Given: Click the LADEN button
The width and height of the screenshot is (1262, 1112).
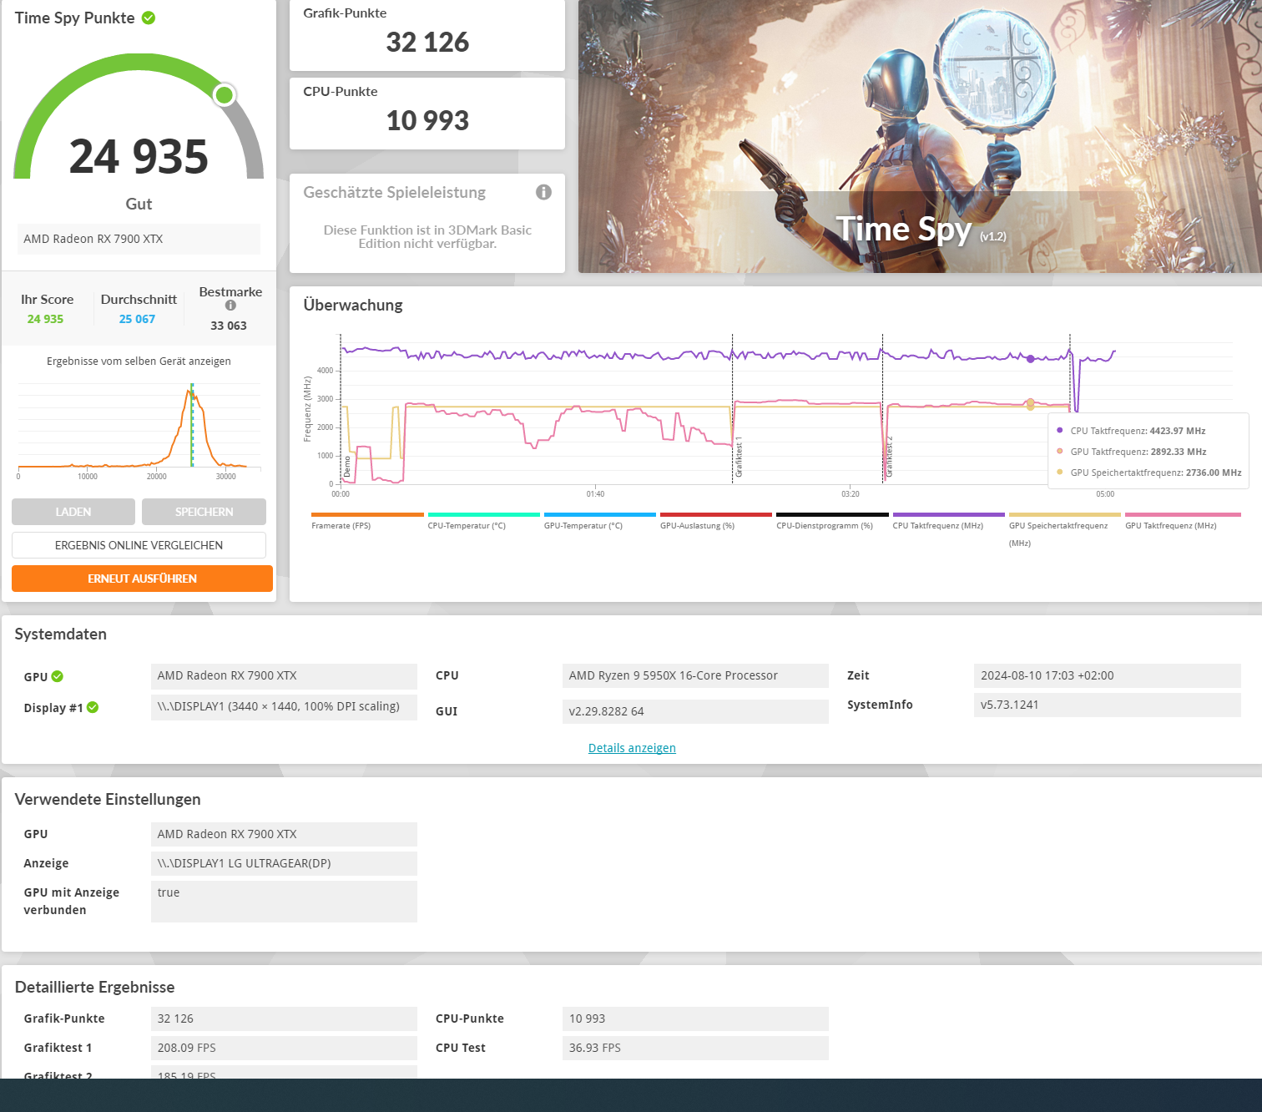Looking at the screenshot, I should pos(73,512).
